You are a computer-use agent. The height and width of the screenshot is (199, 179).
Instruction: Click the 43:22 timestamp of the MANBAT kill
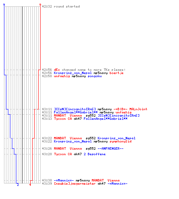click(47, 138)
